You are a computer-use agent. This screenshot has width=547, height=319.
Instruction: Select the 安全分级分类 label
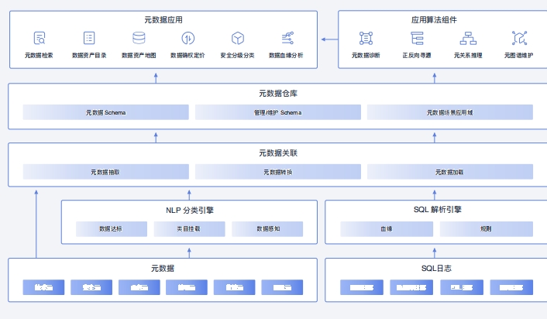pyautogui.click(x=237, y=56)
